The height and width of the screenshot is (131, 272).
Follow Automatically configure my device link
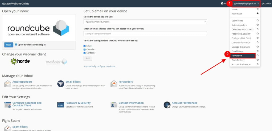pos(99,66)
